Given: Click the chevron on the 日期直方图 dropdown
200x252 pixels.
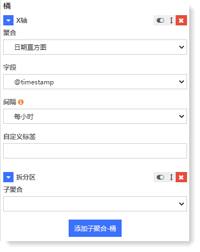Looking at the screenshot, I should pyautogui.click(x=182, y=47).
